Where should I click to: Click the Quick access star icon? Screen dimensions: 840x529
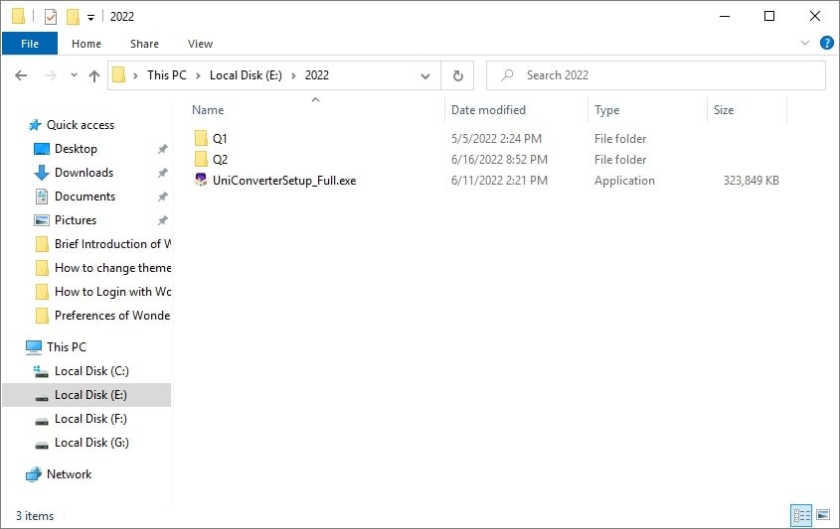35,125
